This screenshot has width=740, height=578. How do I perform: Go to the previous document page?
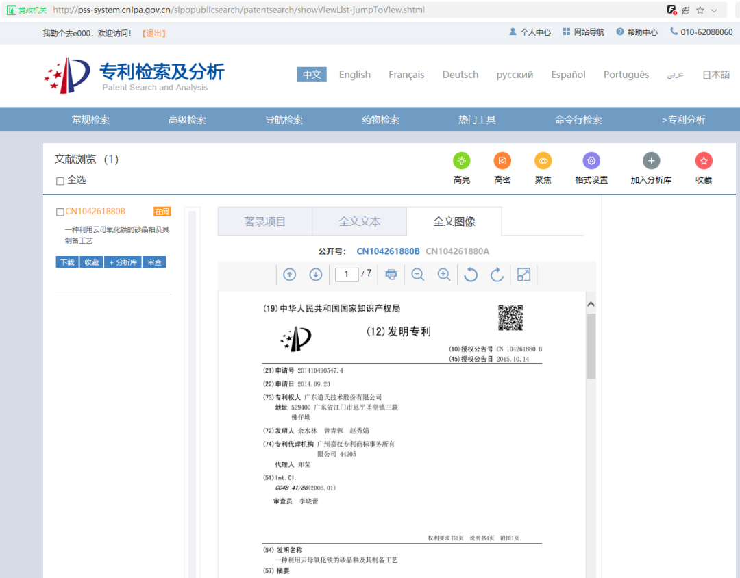289,274
